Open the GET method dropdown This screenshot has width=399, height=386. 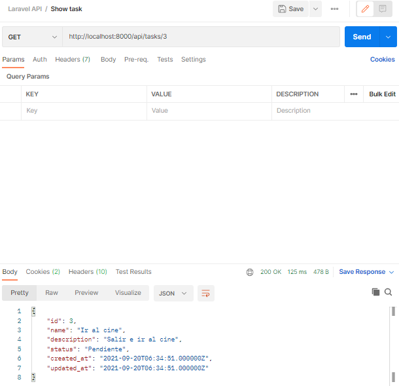[32, 37]
